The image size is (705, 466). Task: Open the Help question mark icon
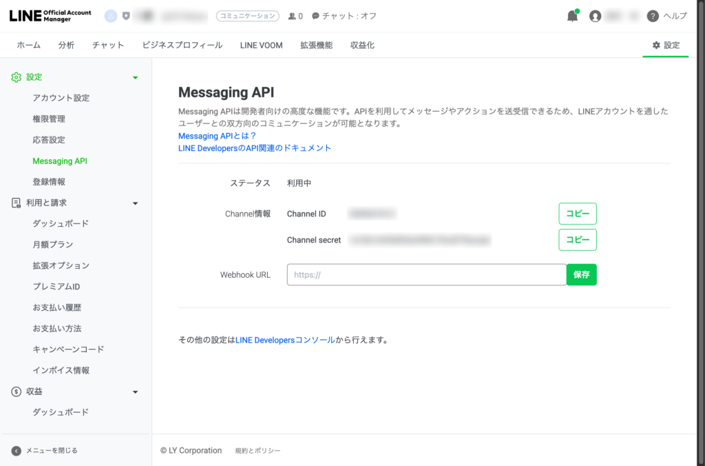click(653, 17)
